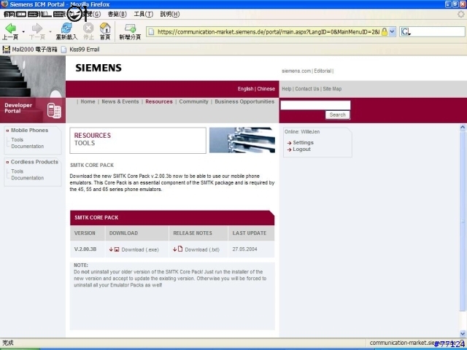467x350 pixels.
Task: Click the Google search engine icon
Action: click(405, 31)
